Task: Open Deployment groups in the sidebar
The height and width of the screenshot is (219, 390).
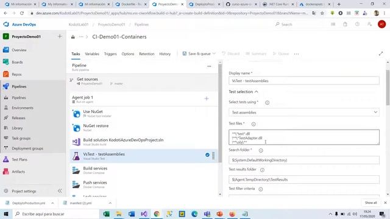Action: coord(27,148)
